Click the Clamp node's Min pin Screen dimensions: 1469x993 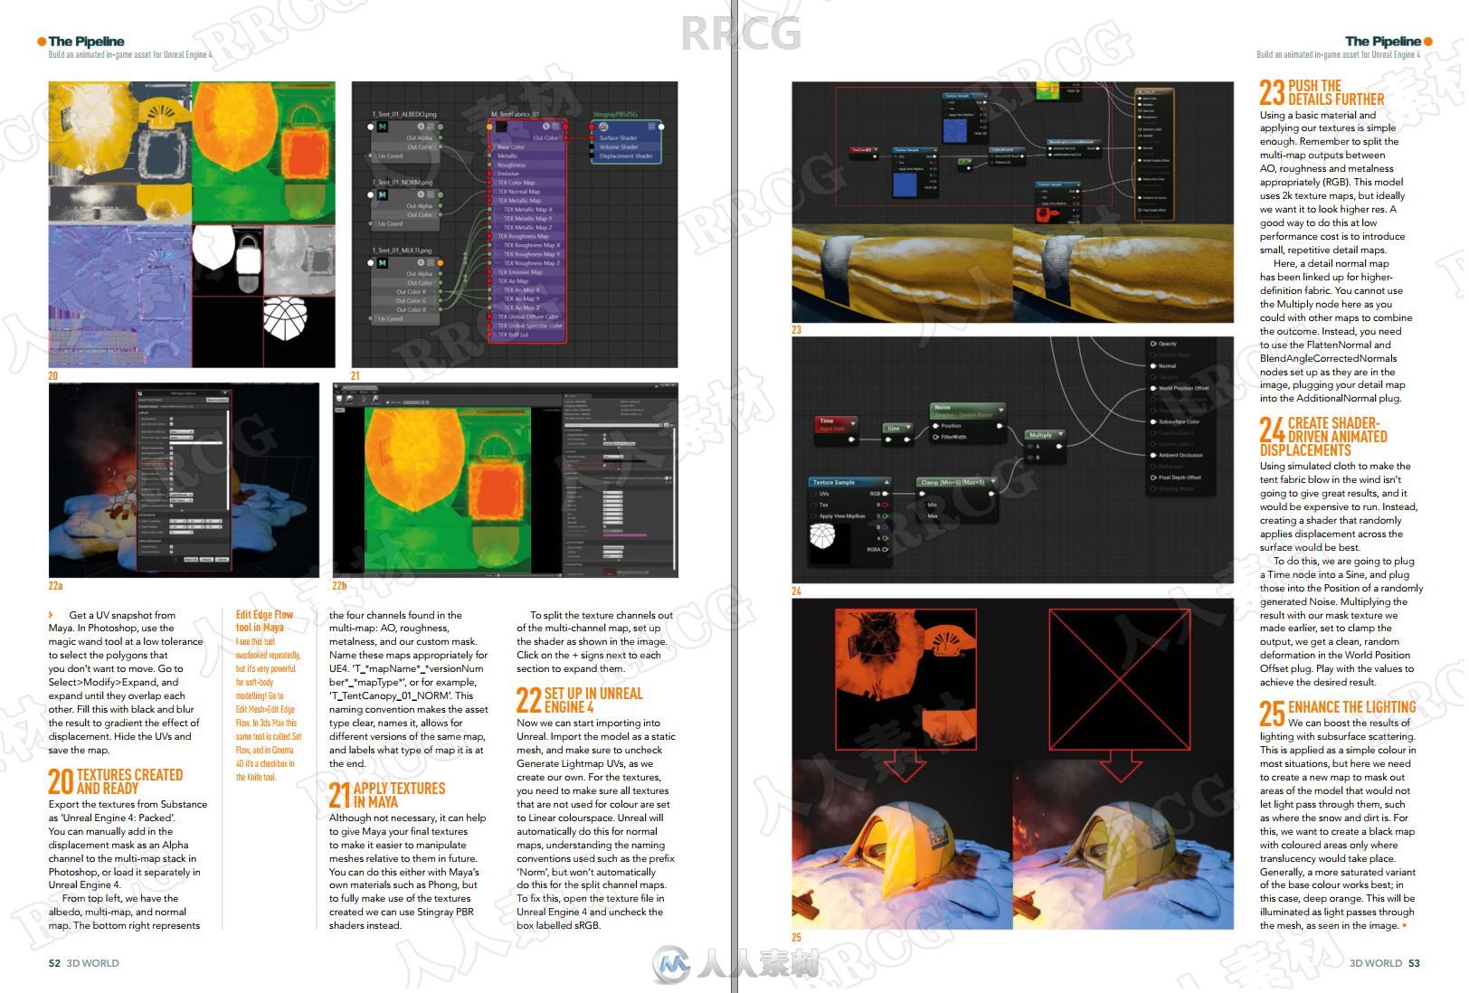pyautogui.click(x=922, y=505)
